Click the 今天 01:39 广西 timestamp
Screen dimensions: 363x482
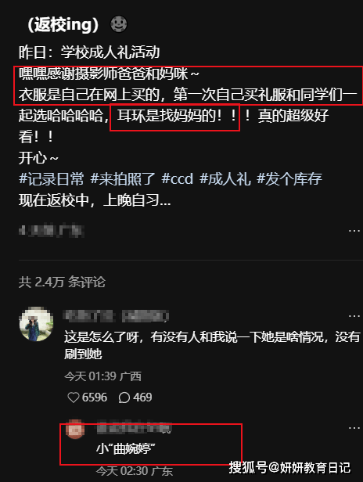[x=102, y=376]
